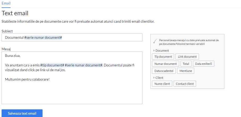Collapse the Client variables group arrow
The image size is (241, 117).
tap(154, 77)
